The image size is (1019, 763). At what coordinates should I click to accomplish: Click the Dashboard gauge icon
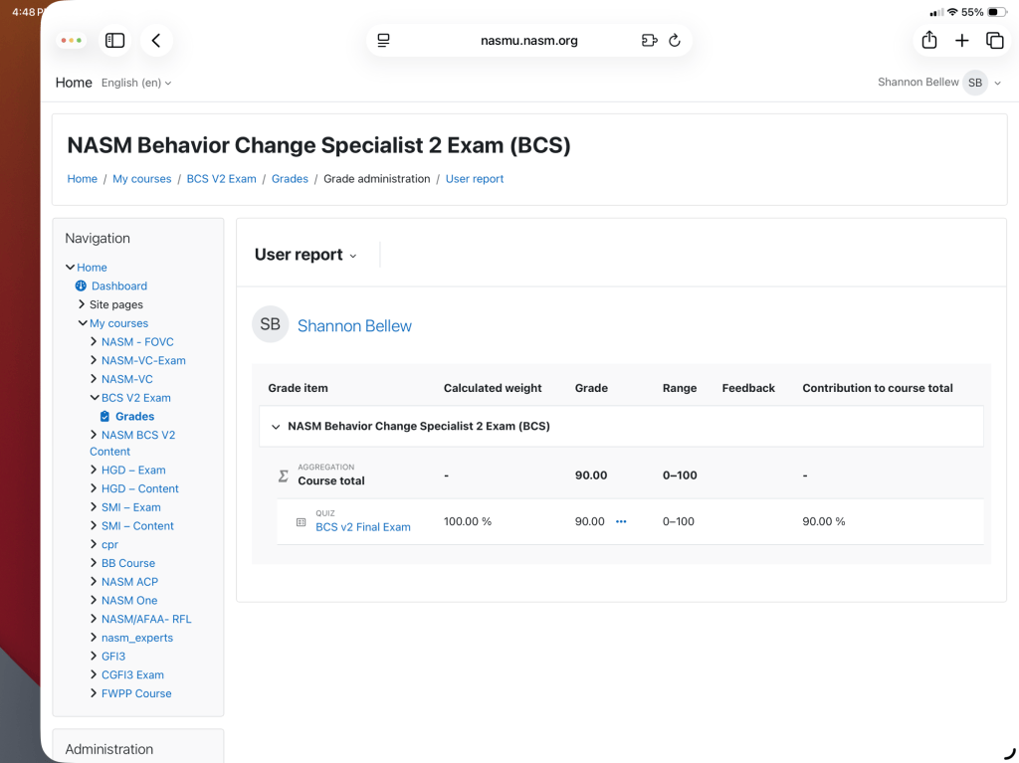pos(81,286)
